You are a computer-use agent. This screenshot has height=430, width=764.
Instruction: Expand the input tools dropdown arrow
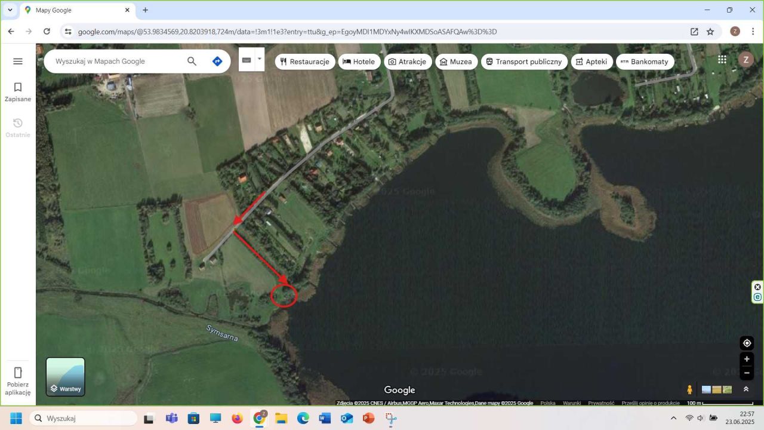coord(260,60)
